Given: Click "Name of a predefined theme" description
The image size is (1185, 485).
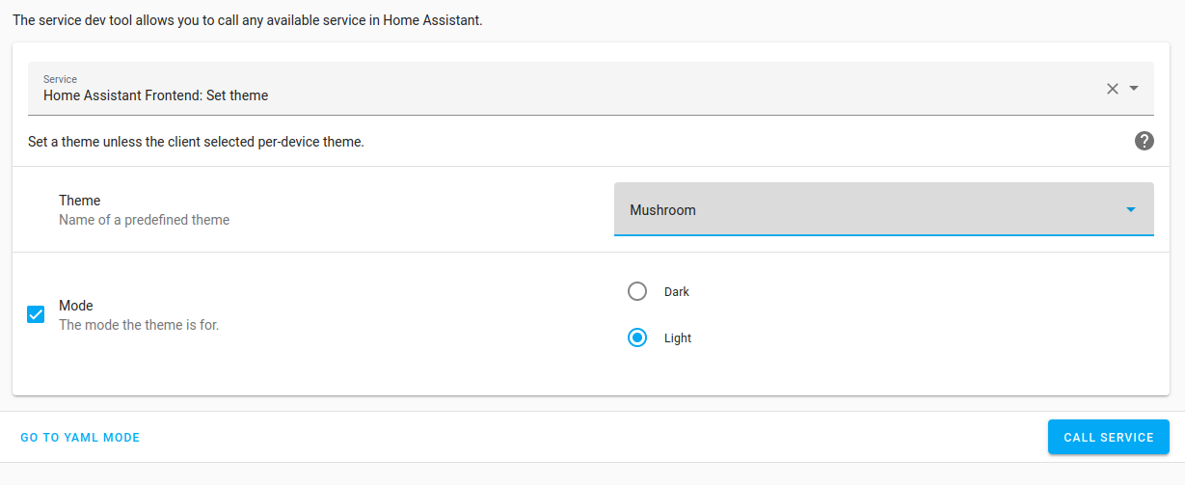Looking at the screenshot, I should 145,220.
